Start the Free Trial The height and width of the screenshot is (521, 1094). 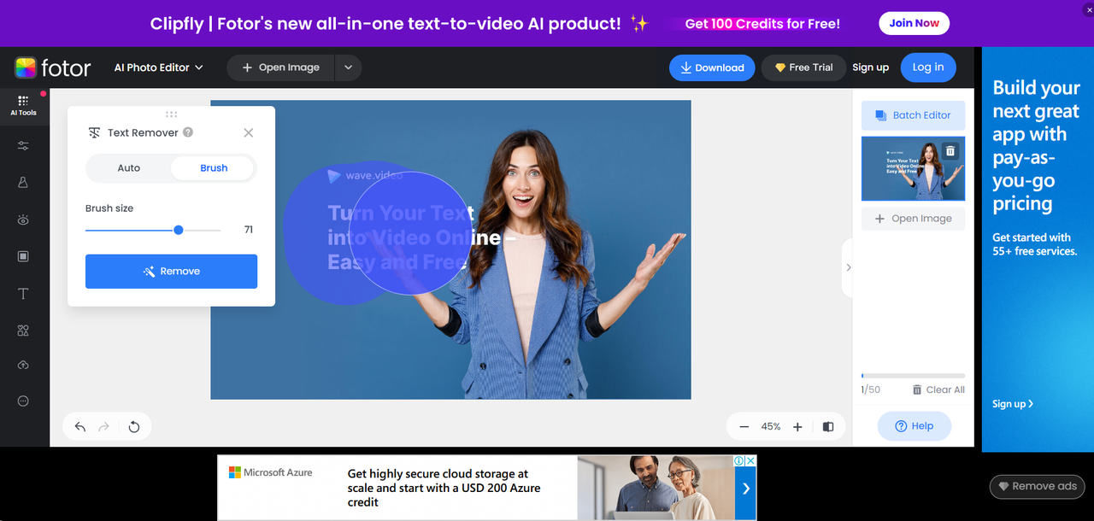804,67
